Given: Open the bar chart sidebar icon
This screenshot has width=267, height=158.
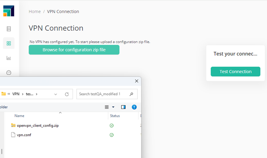Looking at the screenshot, I should tap(9, 58).
